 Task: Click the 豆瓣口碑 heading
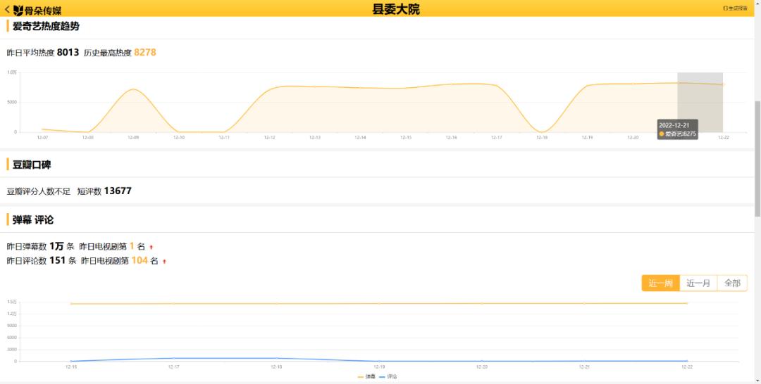click(x=32, y=165)
